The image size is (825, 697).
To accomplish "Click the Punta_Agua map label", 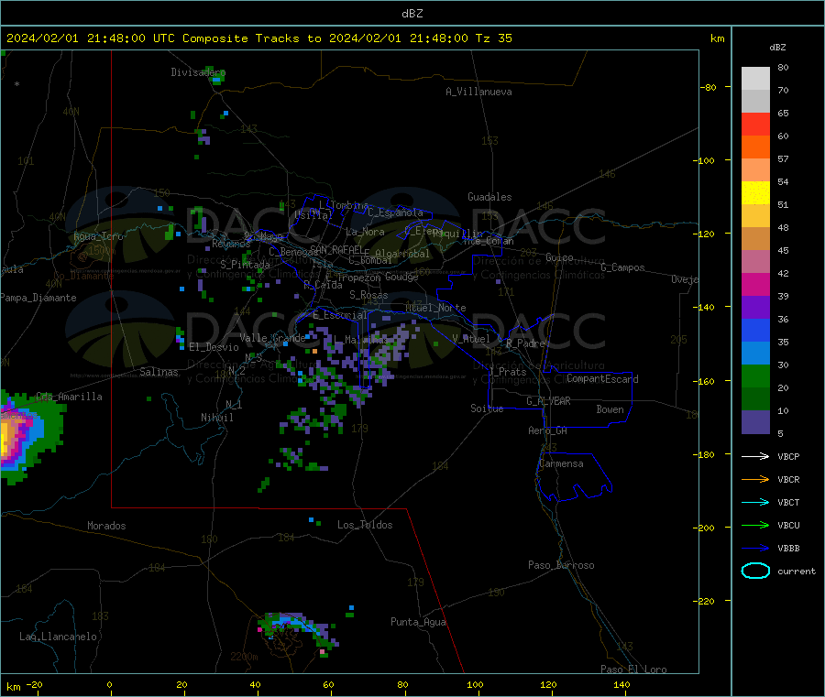I will coord(418,622).
